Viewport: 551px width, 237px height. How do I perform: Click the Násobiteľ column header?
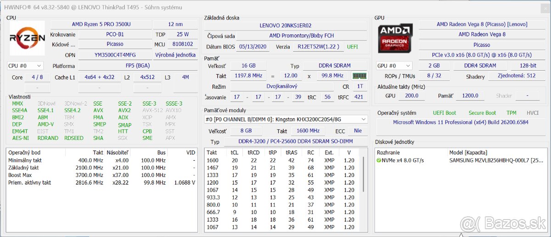click(118, 152)
